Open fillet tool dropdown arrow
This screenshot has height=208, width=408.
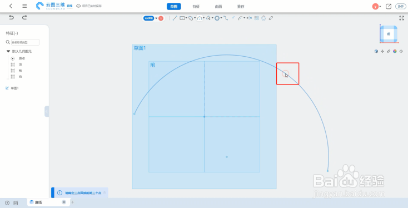point(245,18)
